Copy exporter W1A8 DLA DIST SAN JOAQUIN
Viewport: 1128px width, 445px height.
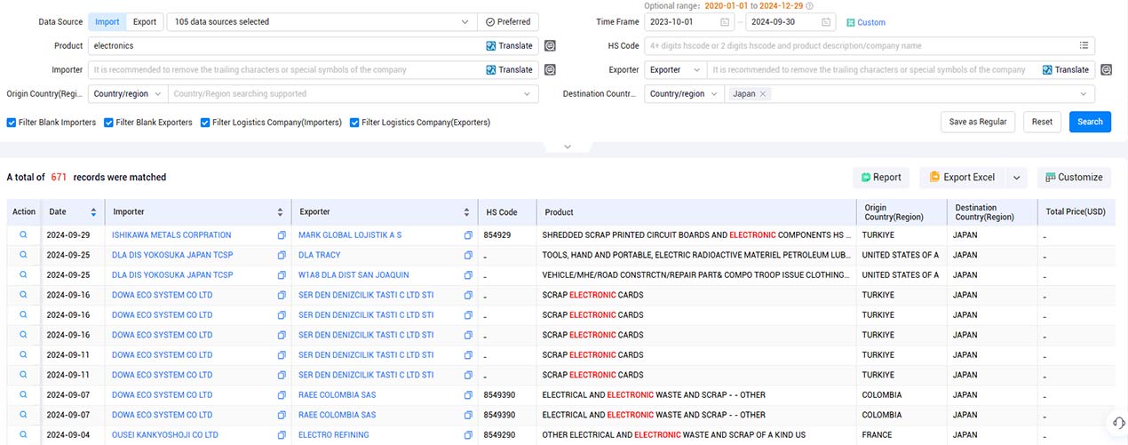[468, 275]
